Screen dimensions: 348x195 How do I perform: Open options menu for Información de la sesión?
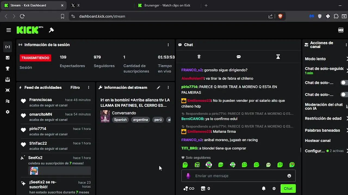click(x=168, y=45)
